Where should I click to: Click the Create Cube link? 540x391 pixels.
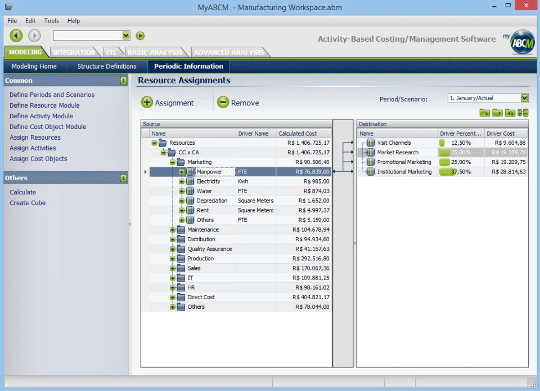pyautogui.click(x=28, y=203)
